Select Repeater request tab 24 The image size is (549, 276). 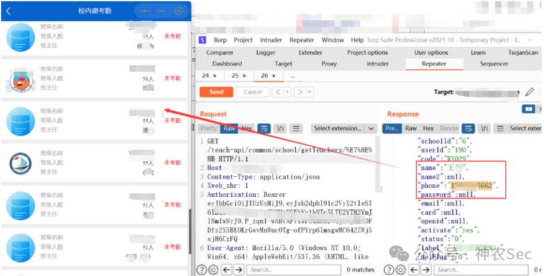tap(206, 76)
